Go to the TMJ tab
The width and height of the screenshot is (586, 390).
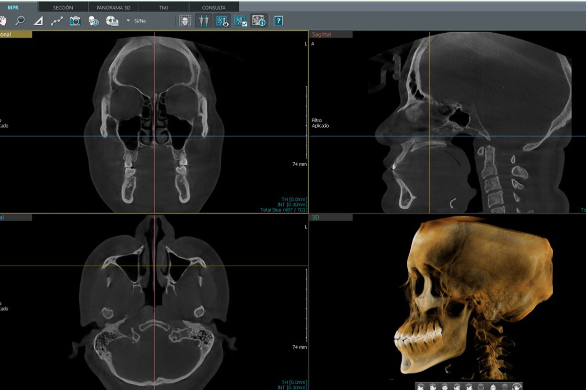(x=164, y=7)
